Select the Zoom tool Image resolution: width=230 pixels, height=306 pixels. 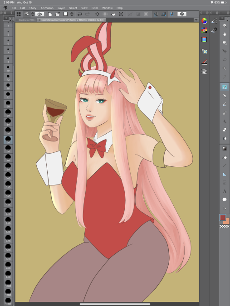point(225,26)
